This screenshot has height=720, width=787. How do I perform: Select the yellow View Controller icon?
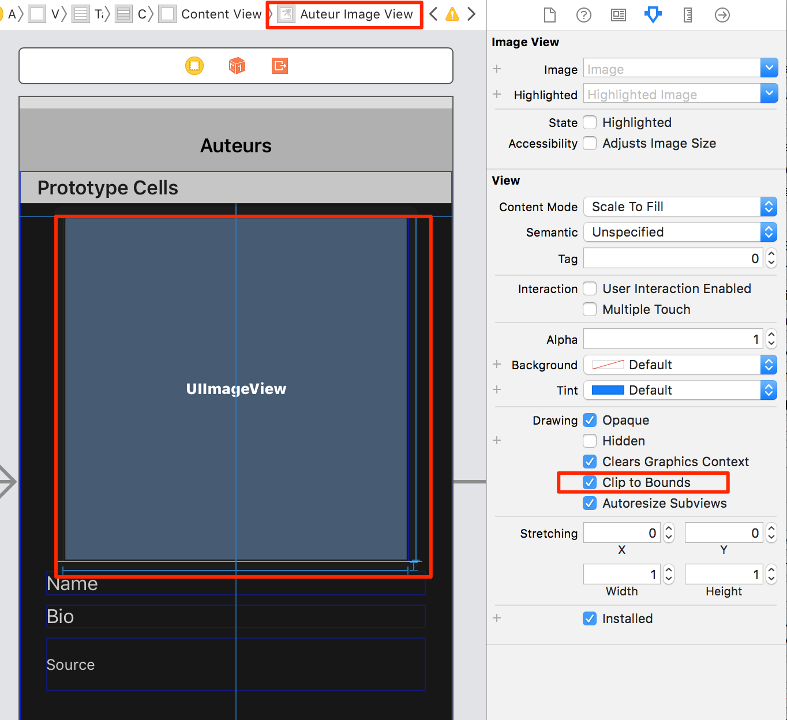pyautogui.click(x=194, y=66)
